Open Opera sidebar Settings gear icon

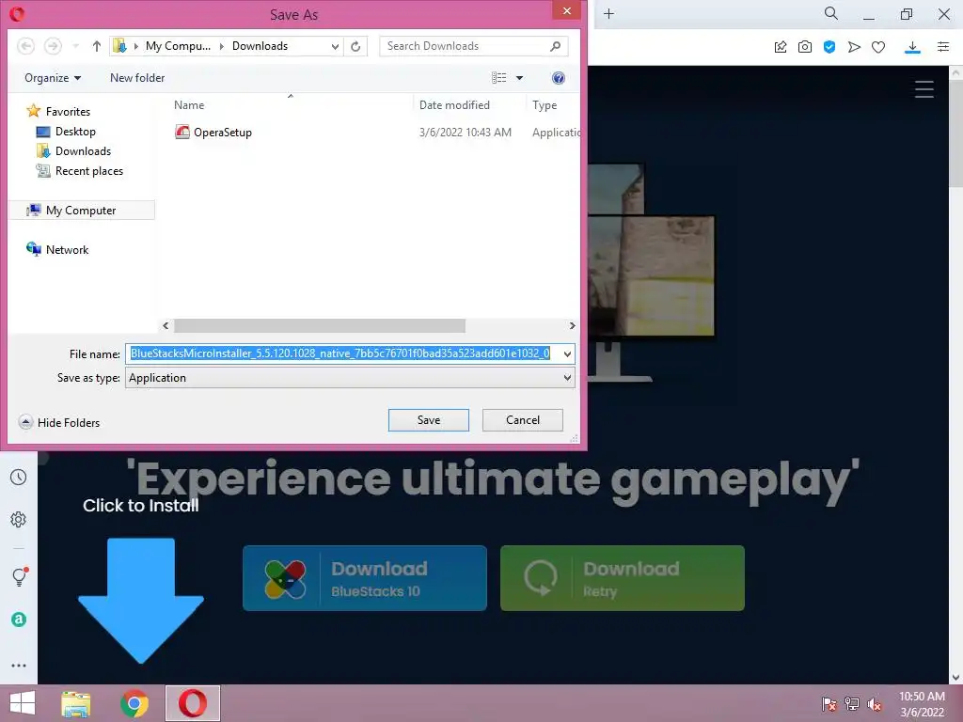(x=19, y=519)
